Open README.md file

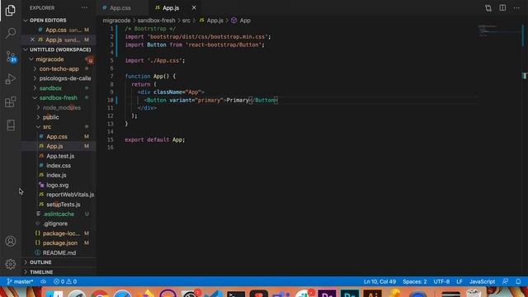(59, 252)
